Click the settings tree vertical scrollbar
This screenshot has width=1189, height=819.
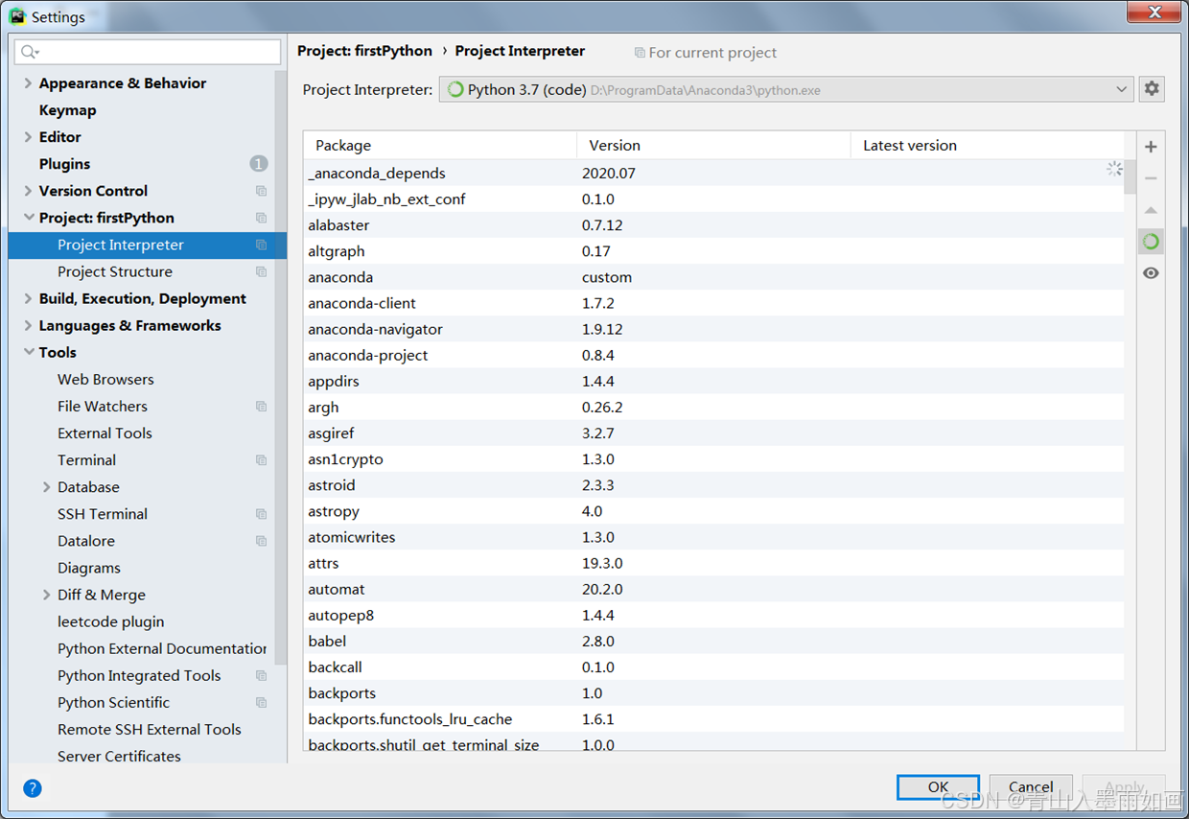click(280, 366)
